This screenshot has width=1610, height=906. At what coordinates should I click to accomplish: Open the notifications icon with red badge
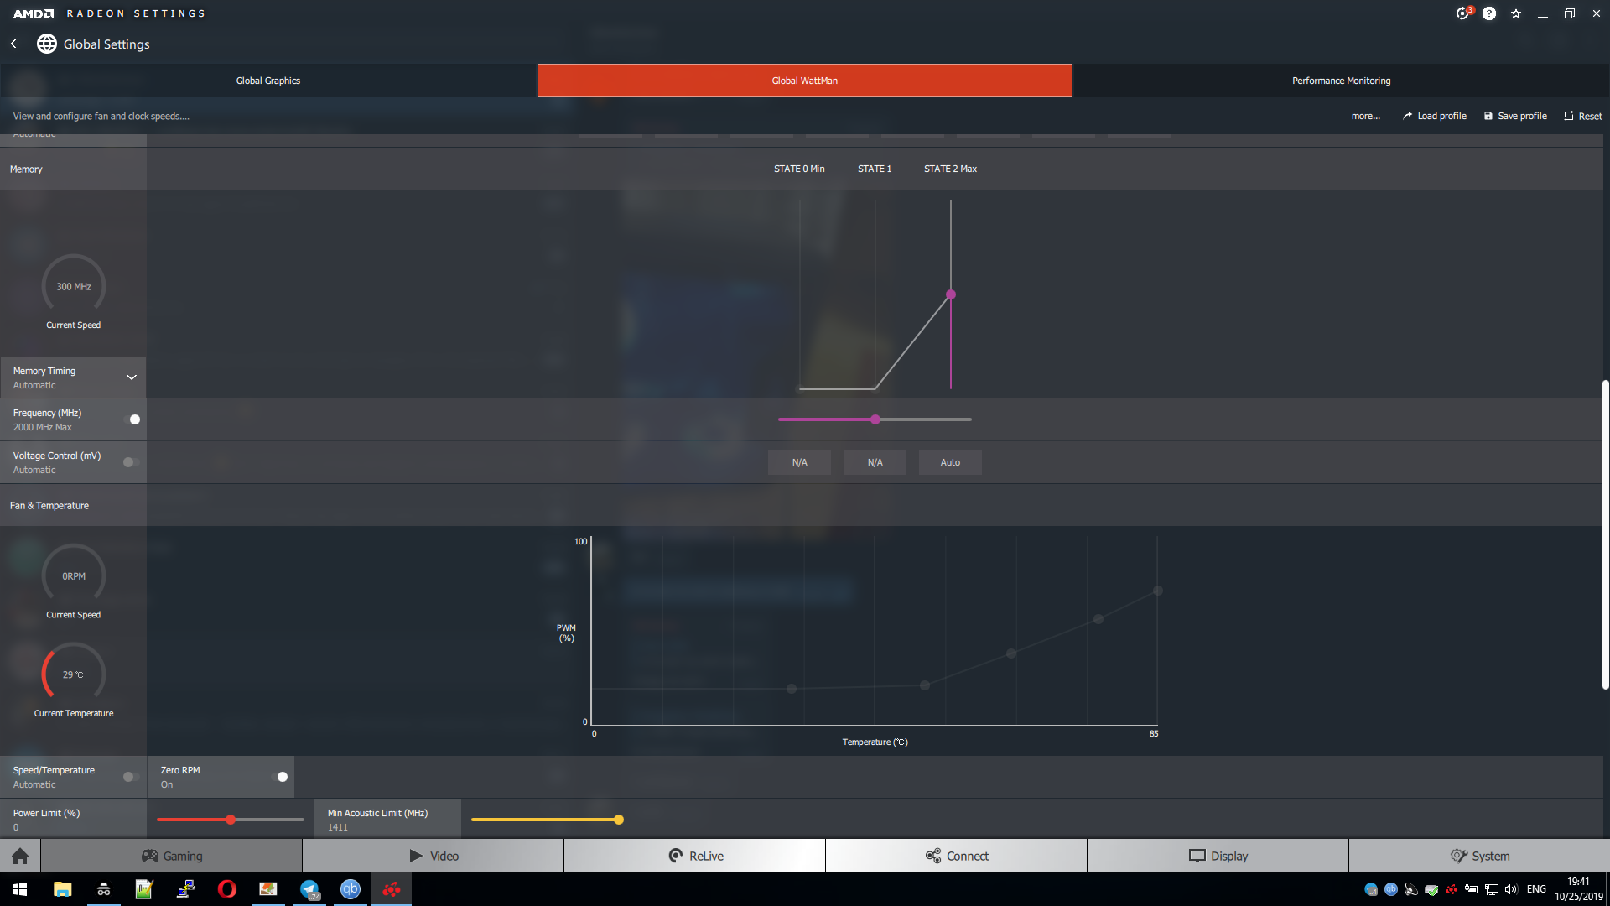(1463, 13)
